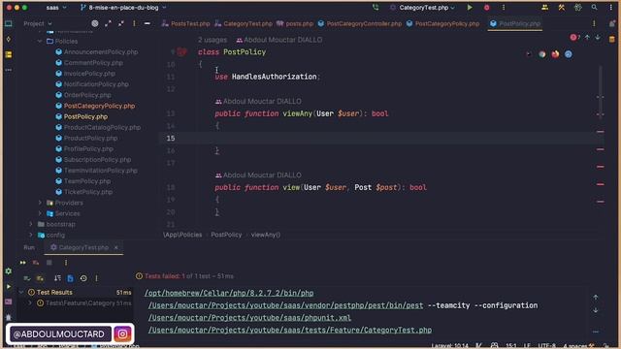621x349 pixels.
Task: Open test runner more options
Action: [96, 278]
